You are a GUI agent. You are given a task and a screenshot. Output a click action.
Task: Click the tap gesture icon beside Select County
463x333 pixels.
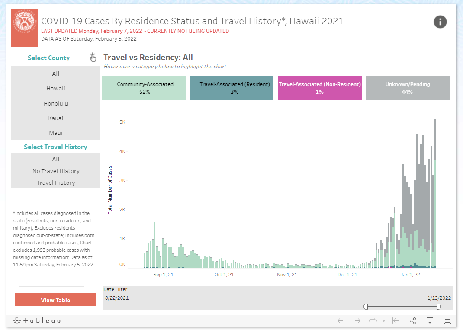(93, 57)
